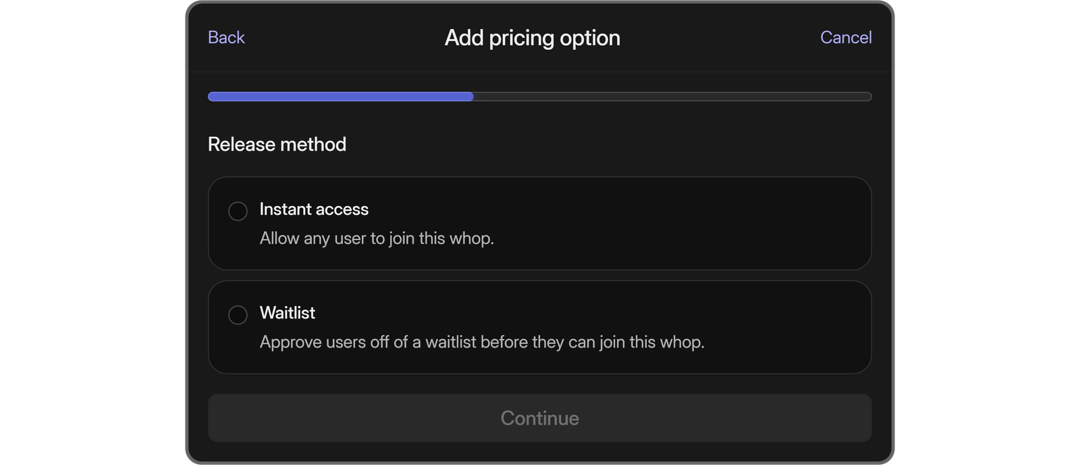This screenshot has width=1080, height=465.
Task: Select the Waitlist radio button
Action: [x=238, y=314]
